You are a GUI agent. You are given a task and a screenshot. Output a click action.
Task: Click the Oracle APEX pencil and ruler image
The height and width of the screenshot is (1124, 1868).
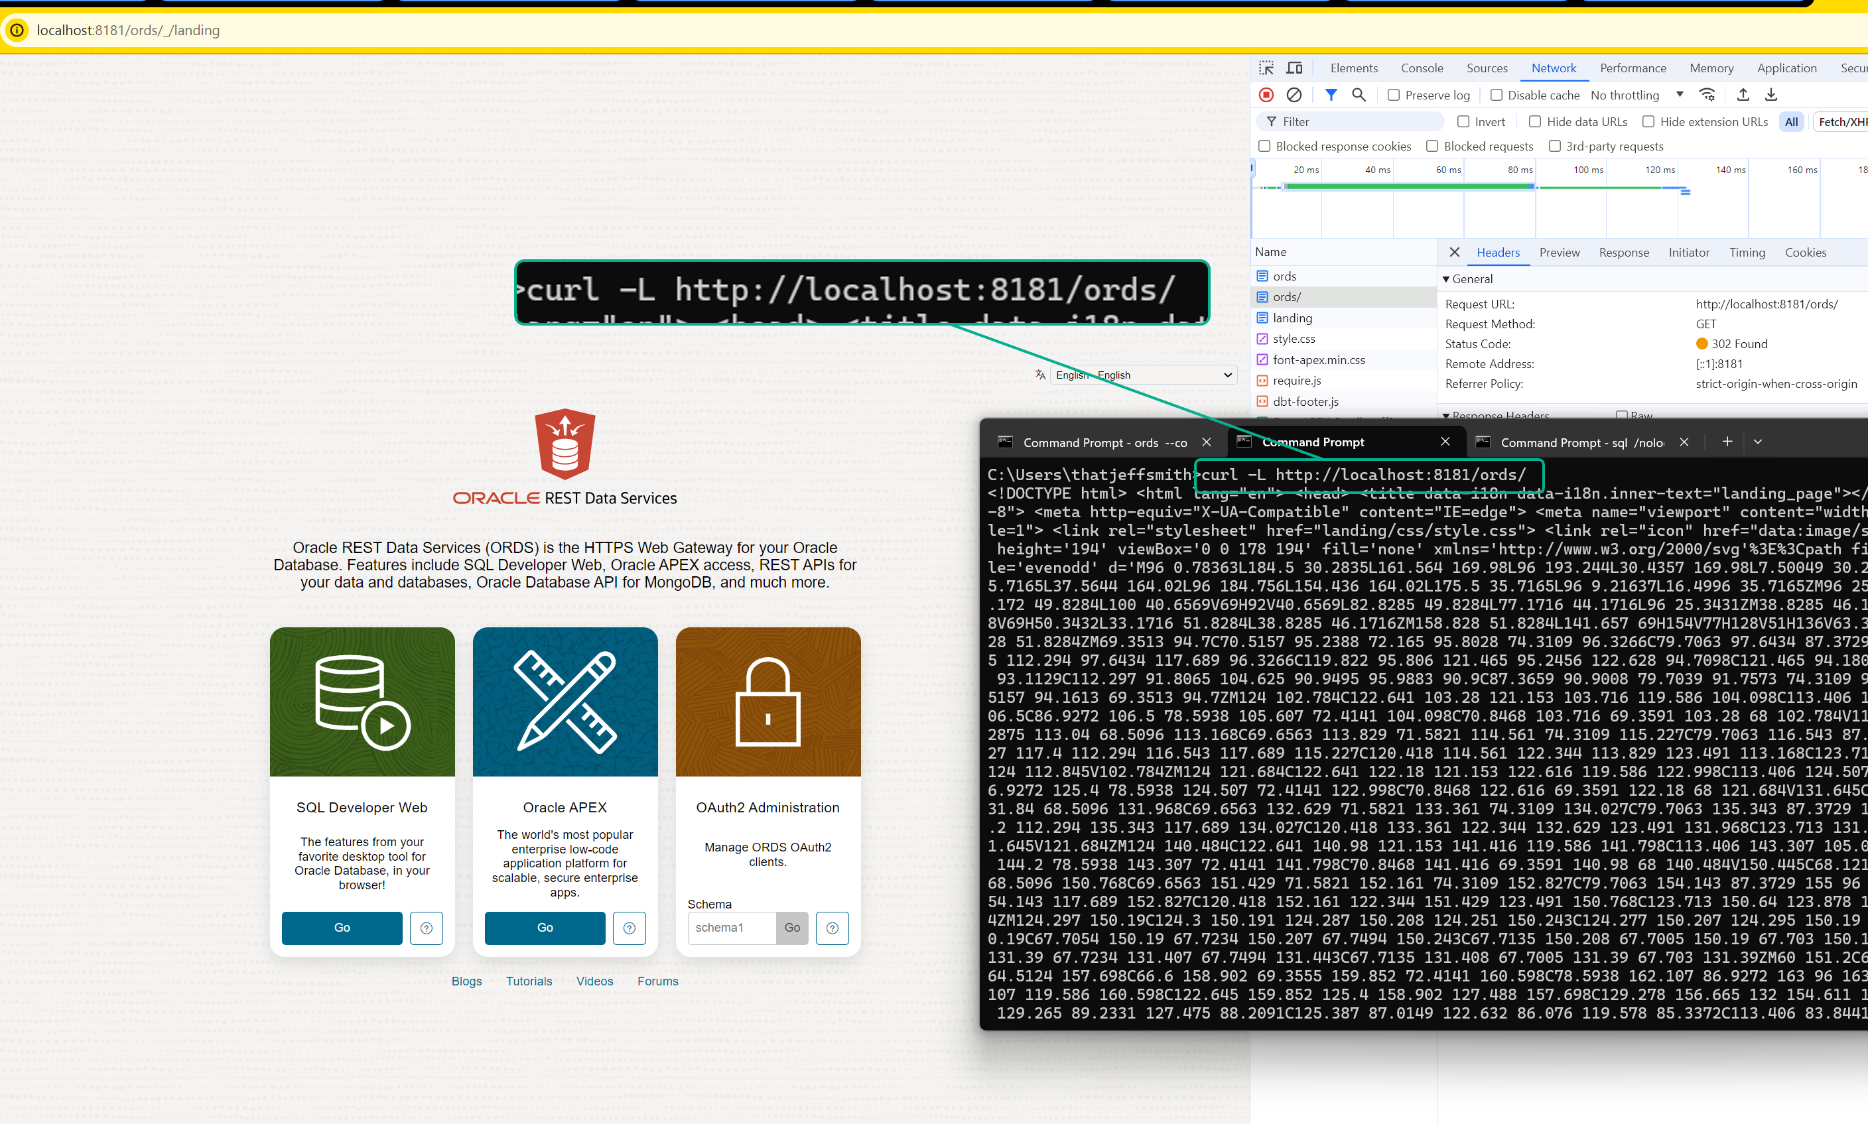(565, 702)
